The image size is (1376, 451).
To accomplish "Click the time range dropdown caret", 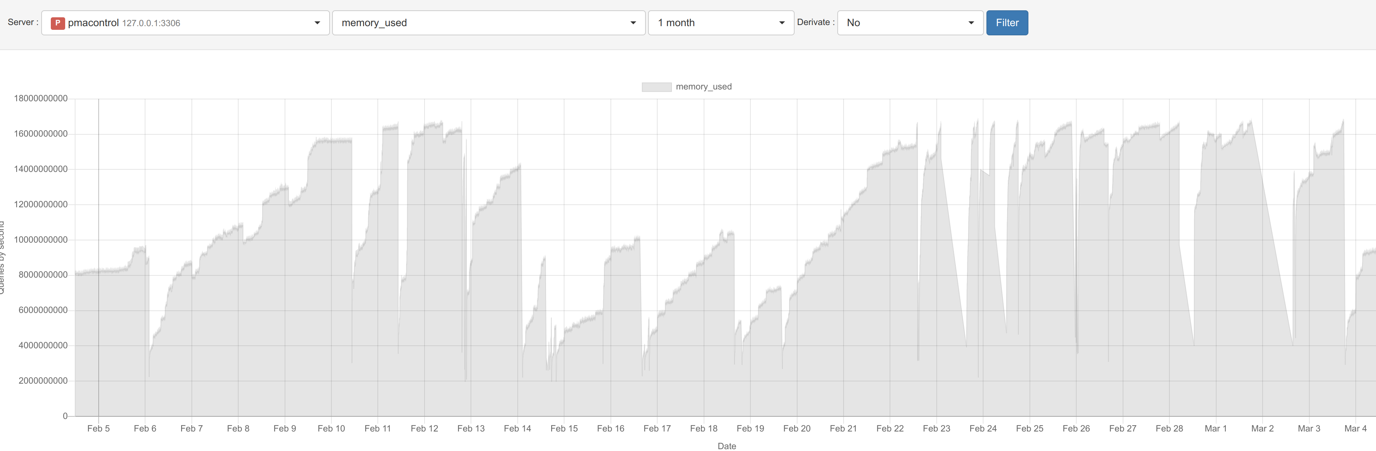I will click(x=781, y=23).
